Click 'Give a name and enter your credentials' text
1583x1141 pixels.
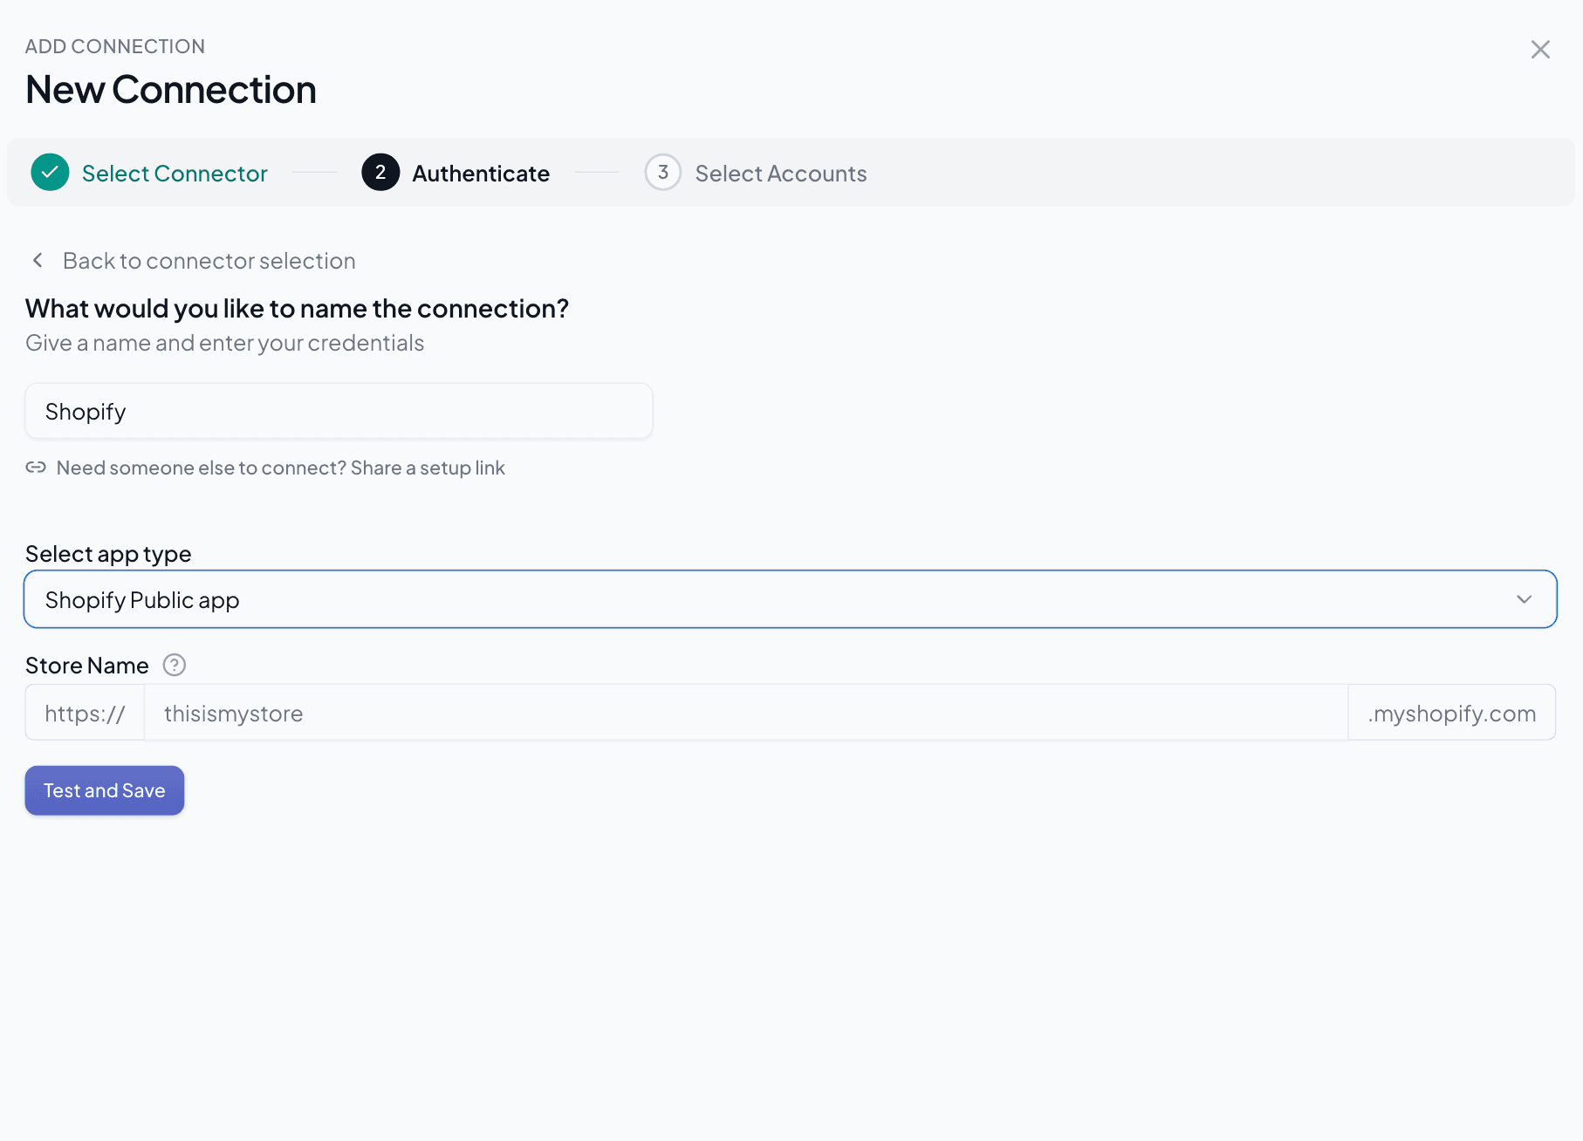pyautogui.click(x=225, y=343)
